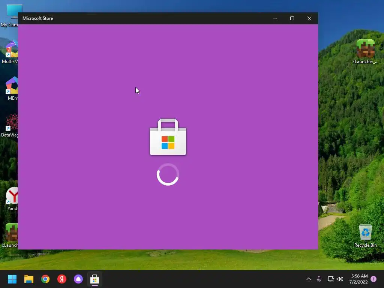Viewport: 384px width, 288px height.
Task: Click the Microsoft Store window title text
Action: tap(38, 18)
